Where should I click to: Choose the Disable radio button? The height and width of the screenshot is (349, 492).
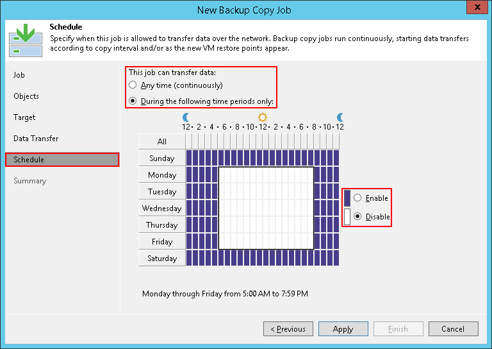click(x=357, y=217)
